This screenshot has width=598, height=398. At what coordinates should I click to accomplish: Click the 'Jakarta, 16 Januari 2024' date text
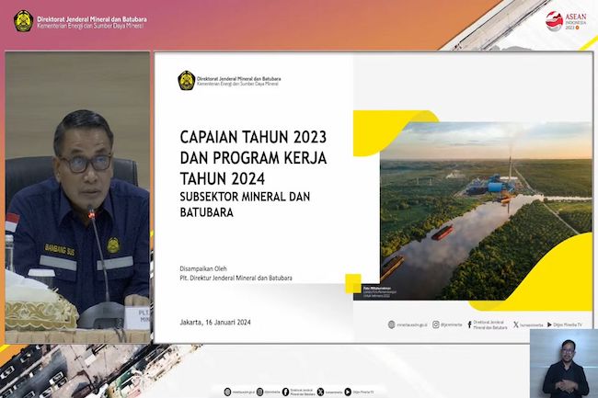[x=215, y=322]
